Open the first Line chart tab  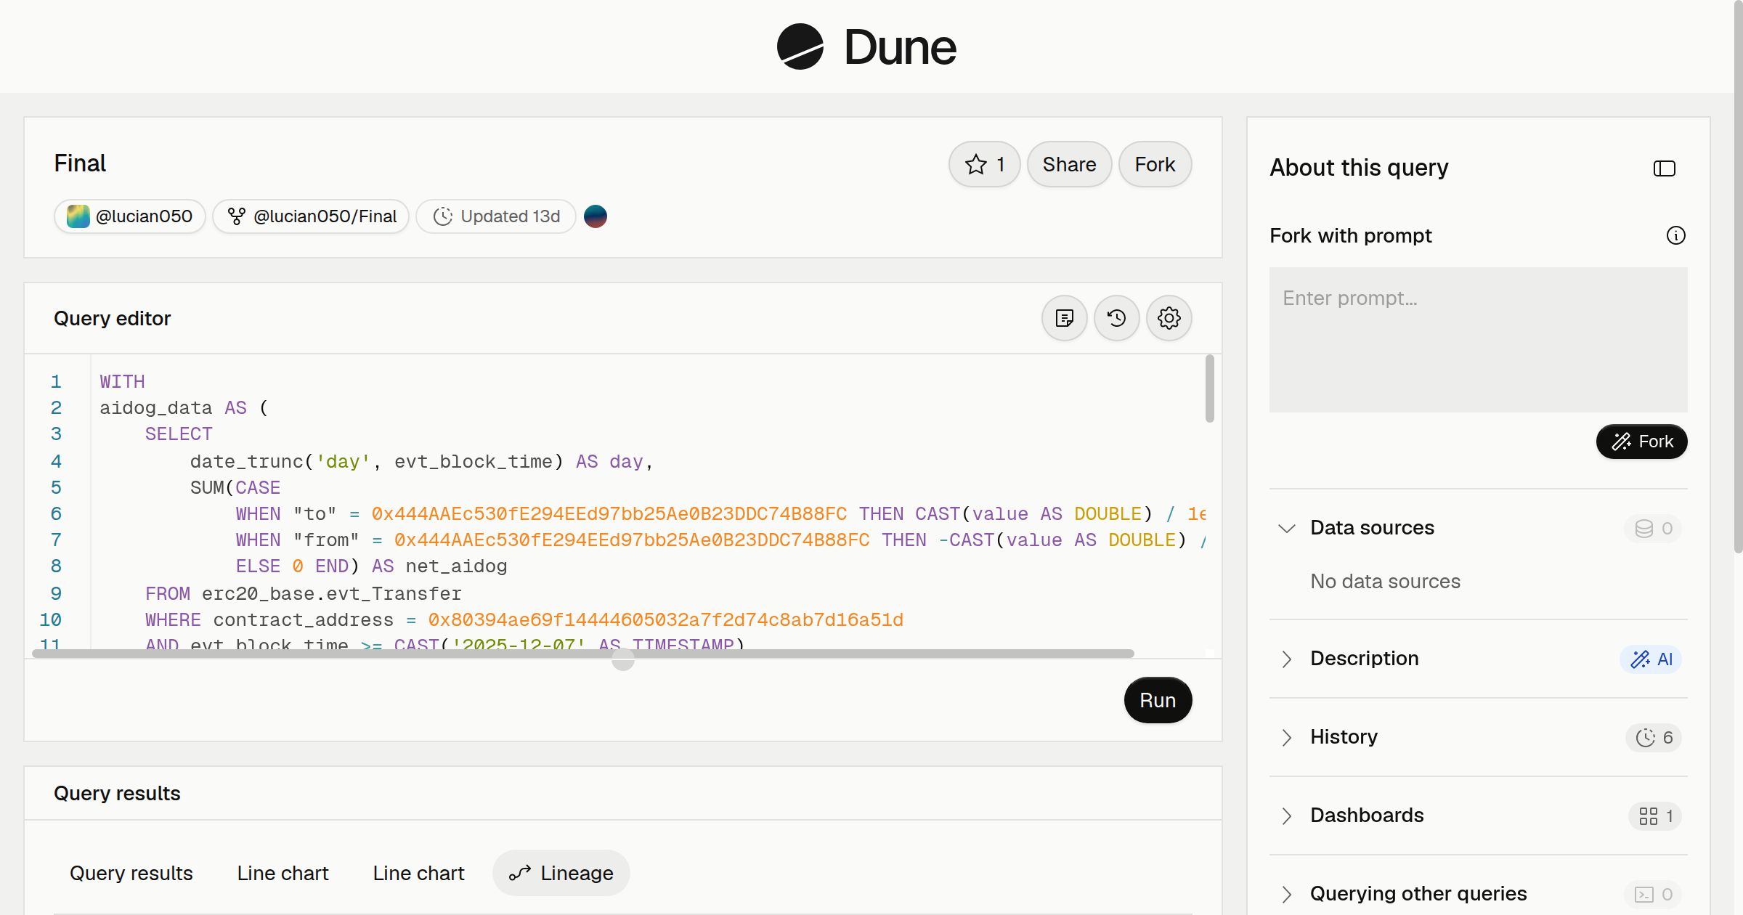[283, 873]
